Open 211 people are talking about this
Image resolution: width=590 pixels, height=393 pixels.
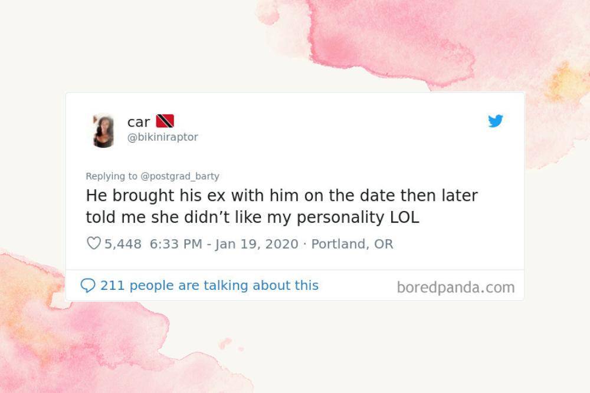(209, 286)
